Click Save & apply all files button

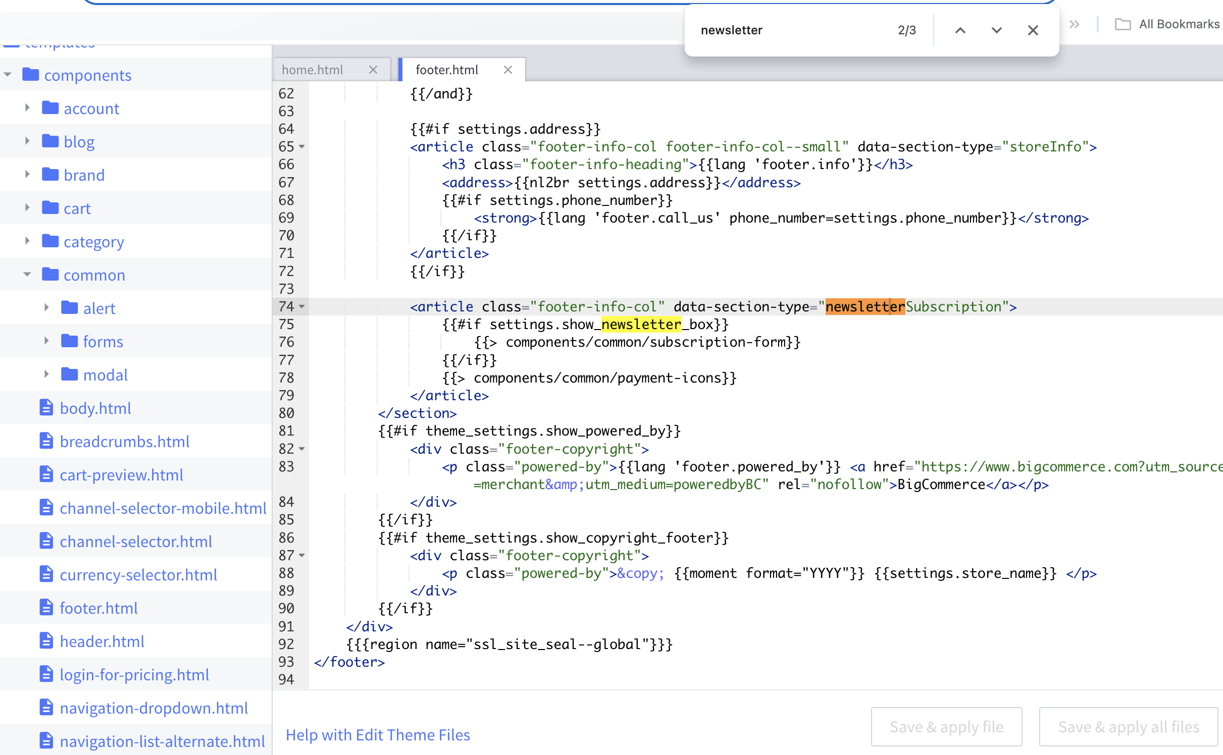pos(1128,726)
